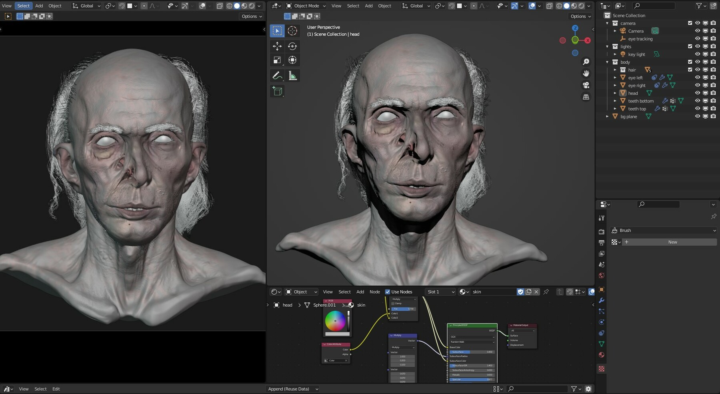Click the New button in the Brush panel
The height and width of the screenshot is (394, 720).
click(x=672, y=242)
